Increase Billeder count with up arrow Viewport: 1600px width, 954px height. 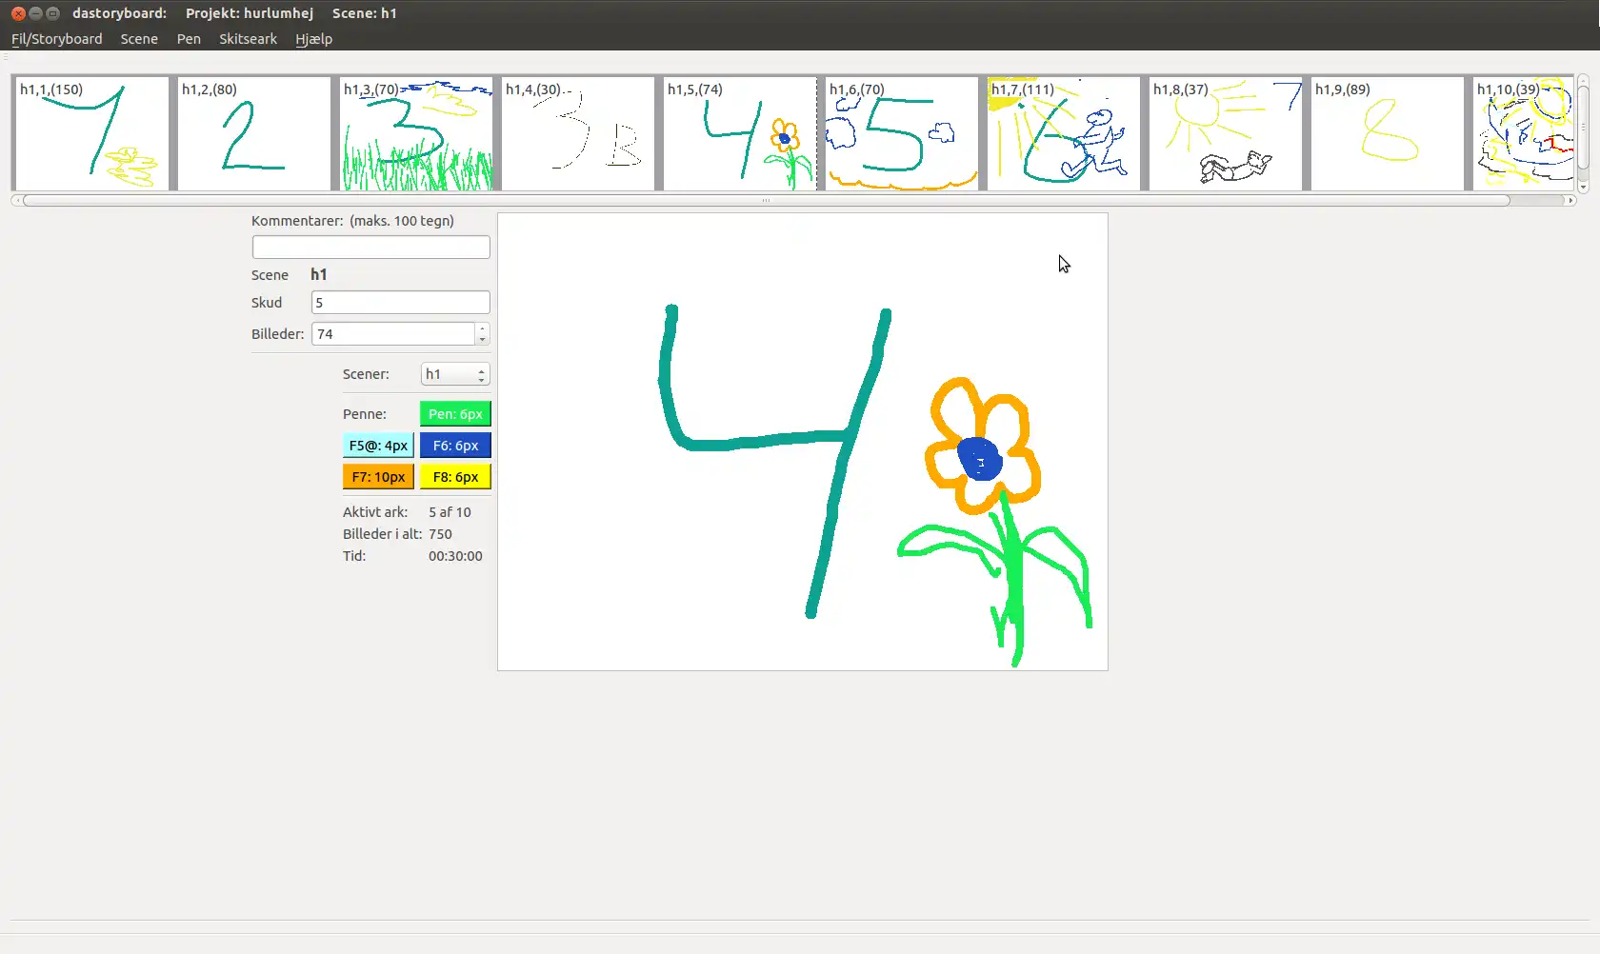click(483, 329)
